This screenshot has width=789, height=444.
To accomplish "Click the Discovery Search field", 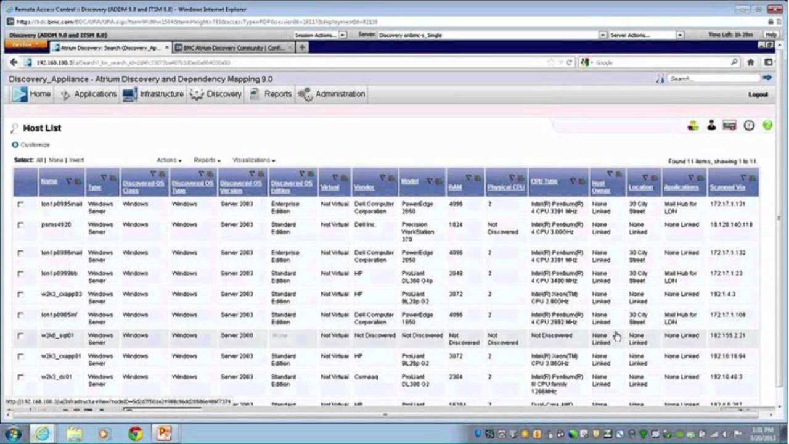I will click(x=713, y=78).
